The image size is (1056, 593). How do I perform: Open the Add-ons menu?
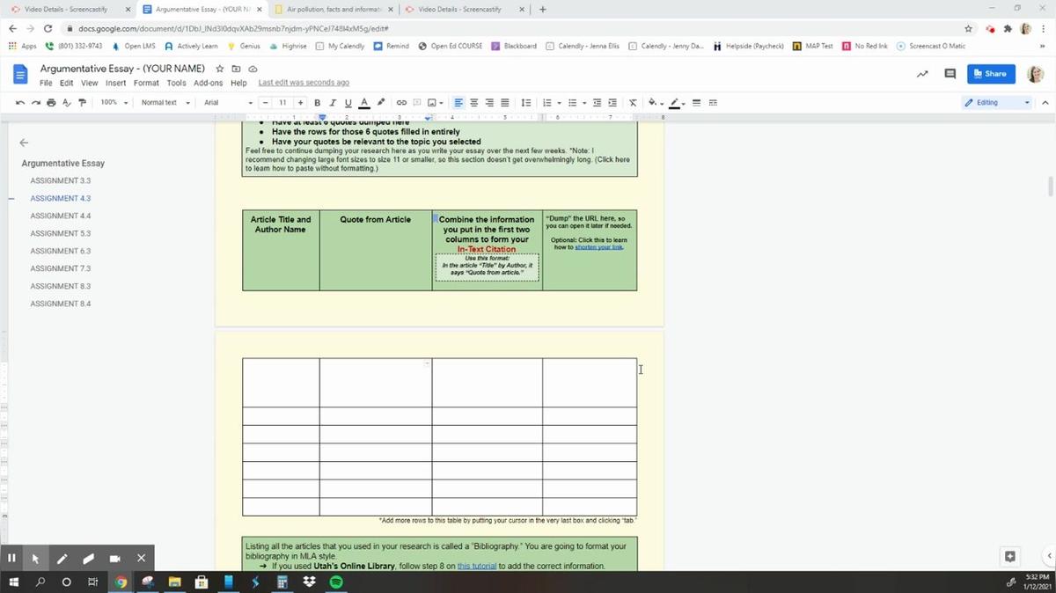pyautogui.click(x=208, y=84)
